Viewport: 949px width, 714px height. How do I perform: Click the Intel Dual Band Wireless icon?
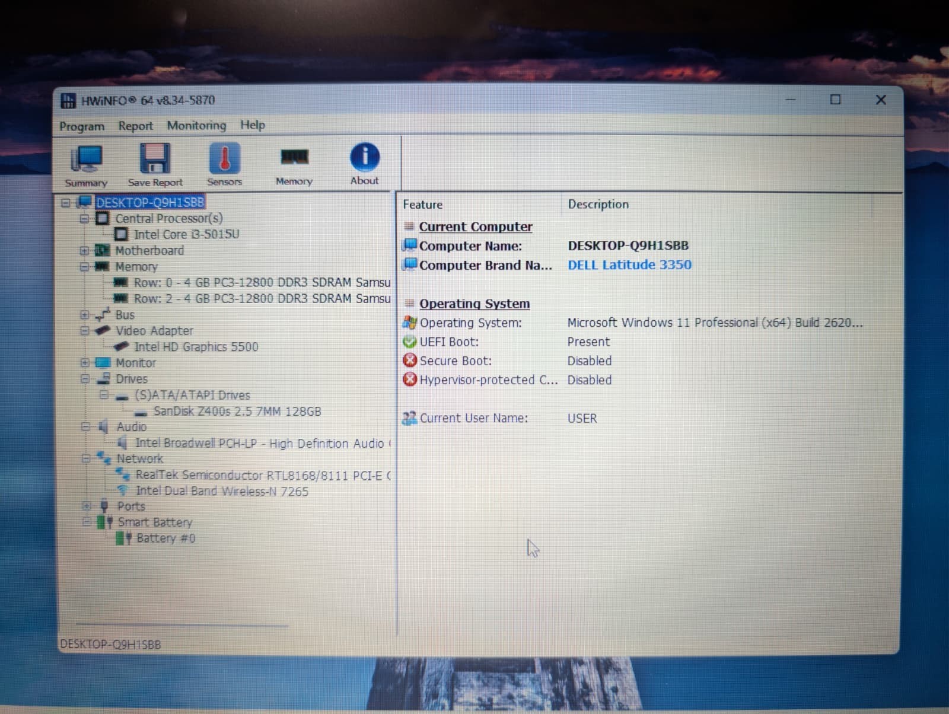(x=123, y=490)
